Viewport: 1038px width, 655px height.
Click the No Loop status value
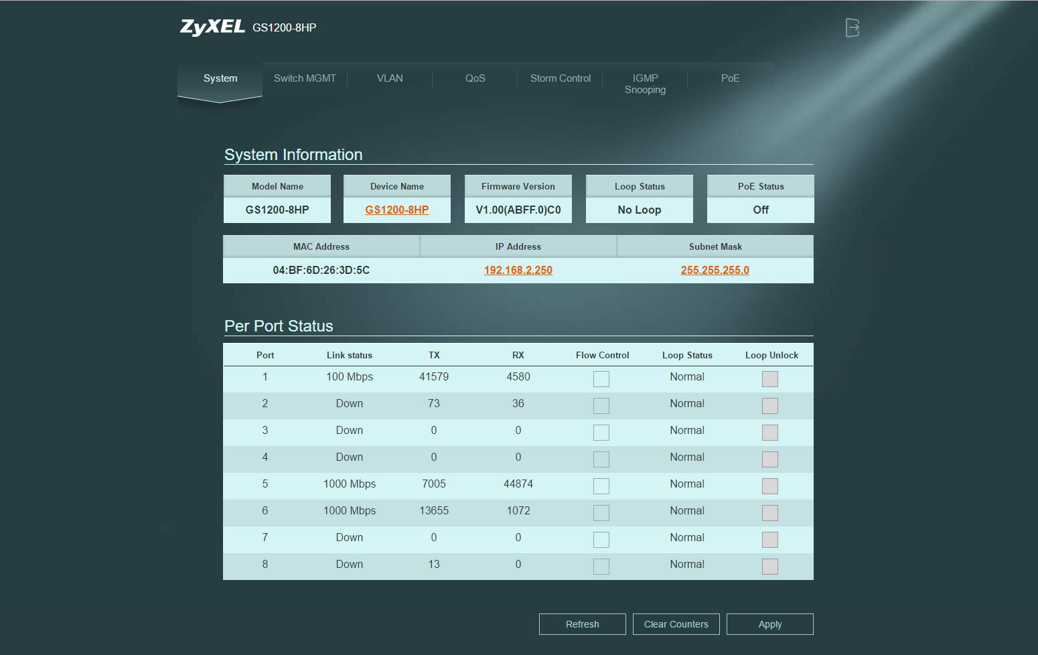(x=640, y=210)
